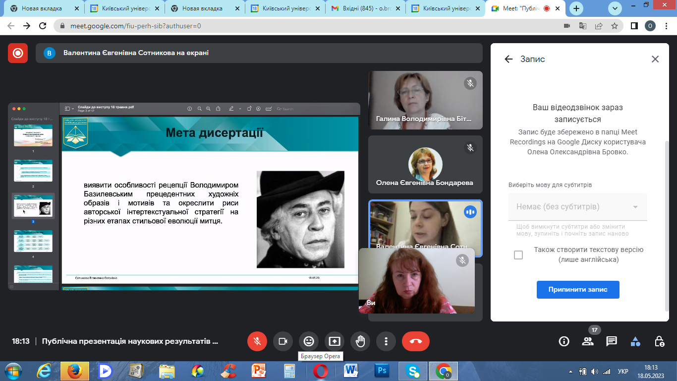
Task: Click the Припинити запис button
Action: [578, 289]
